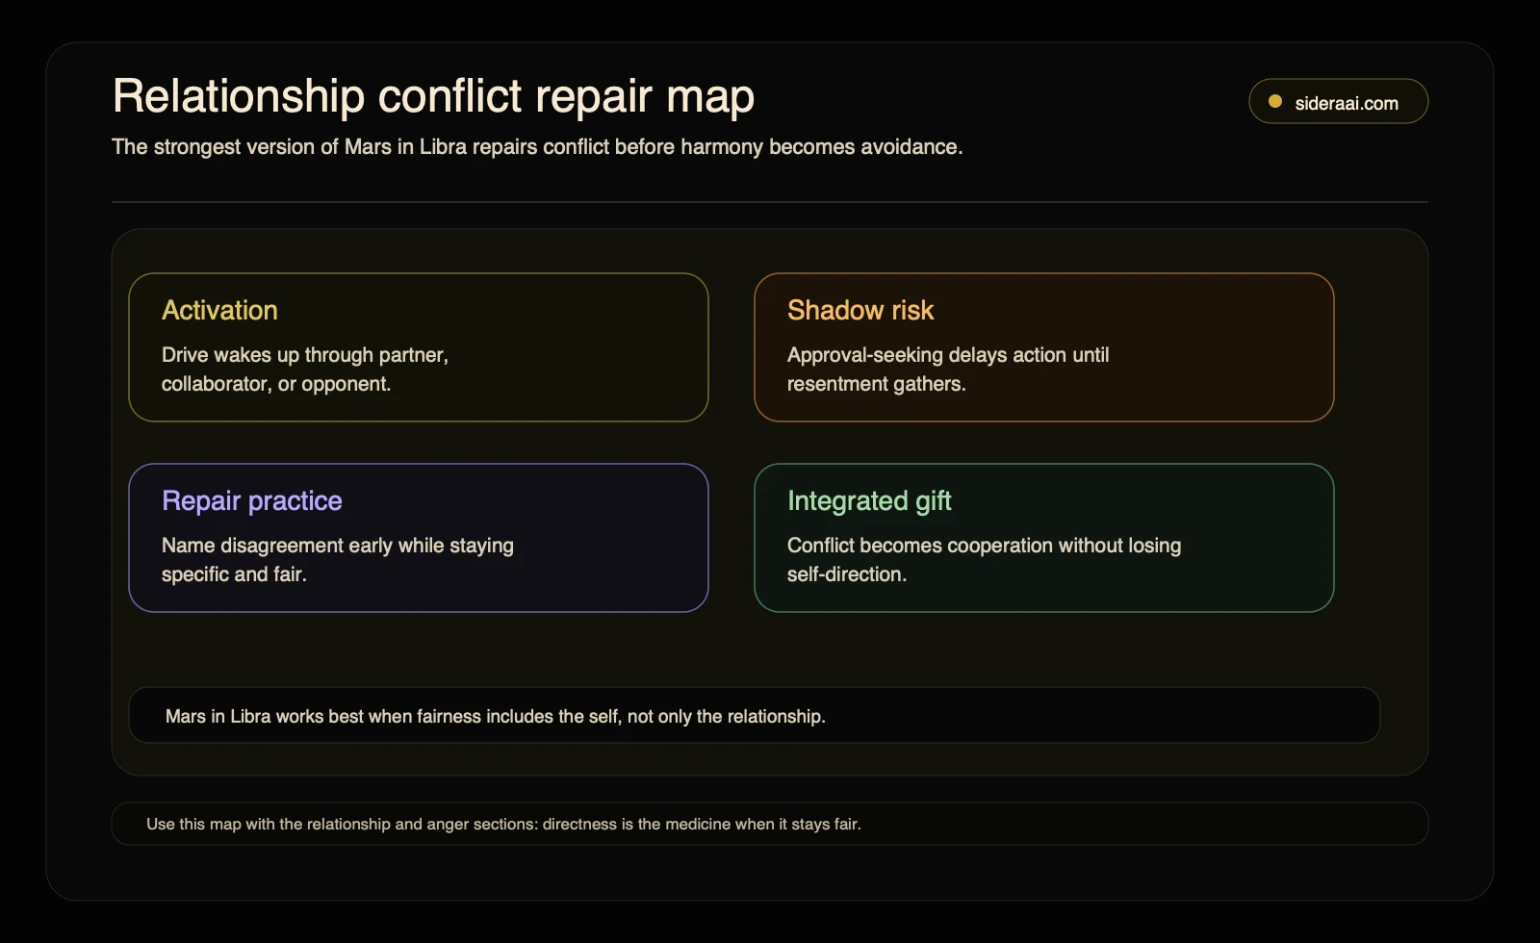Click text 'Drive wakes up through partner'
Screen dimensions: 1540x943
[305, 355]
